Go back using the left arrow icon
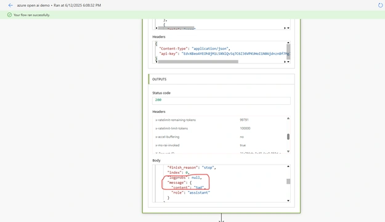 pyautogui.click(x=10, y=5)
